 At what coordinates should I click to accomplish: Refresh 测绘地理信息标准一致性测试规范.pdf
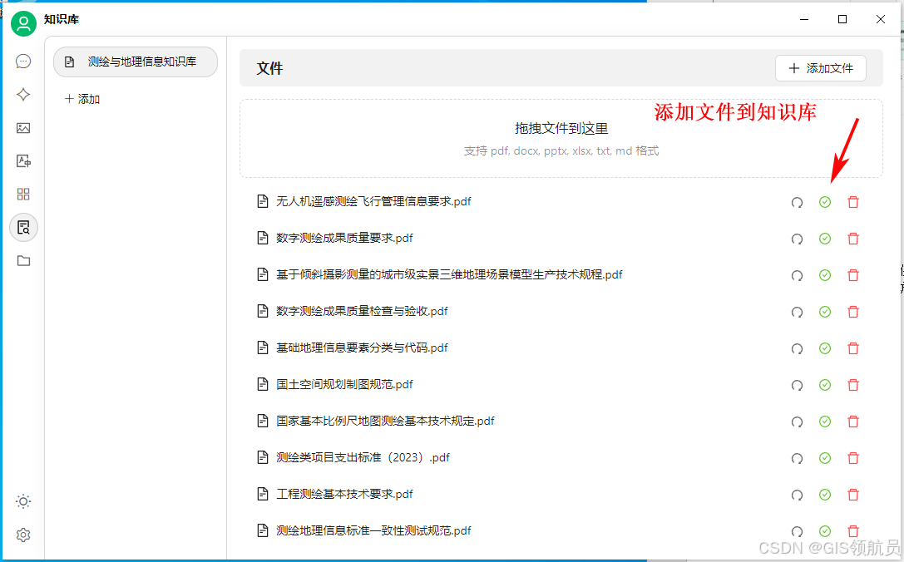click(x=797, y=532)
